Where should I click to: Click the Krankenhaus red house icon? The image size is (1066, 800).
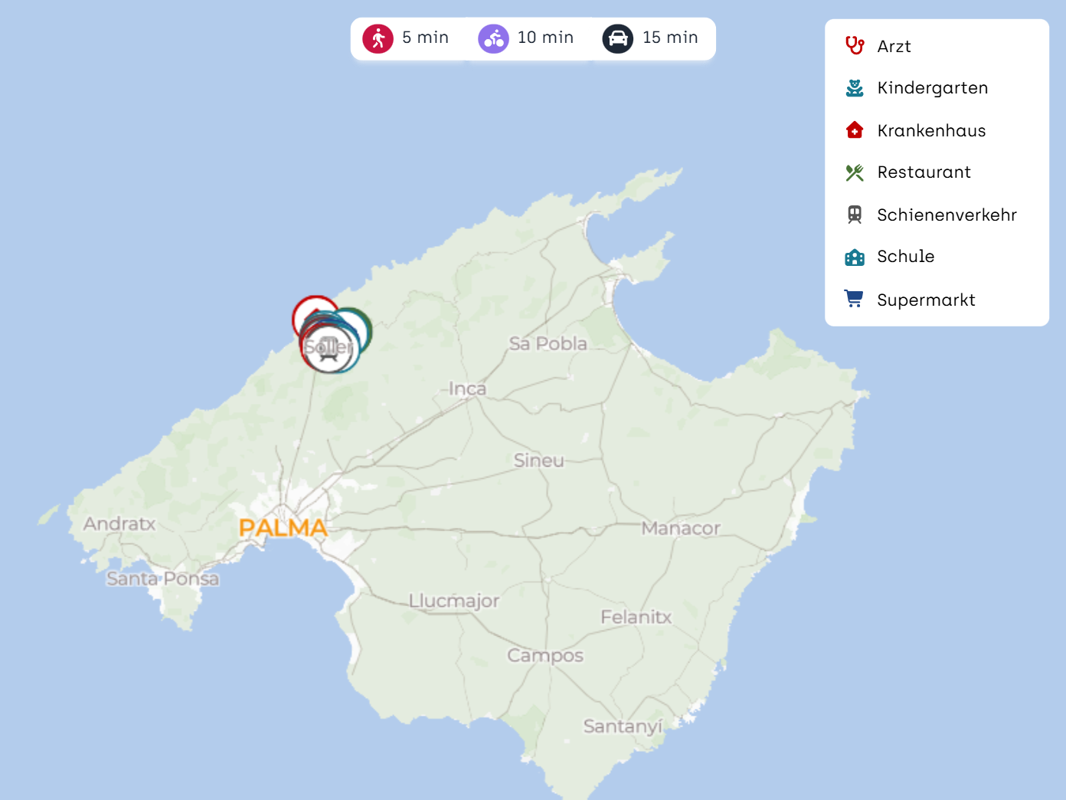click(855, 130)
